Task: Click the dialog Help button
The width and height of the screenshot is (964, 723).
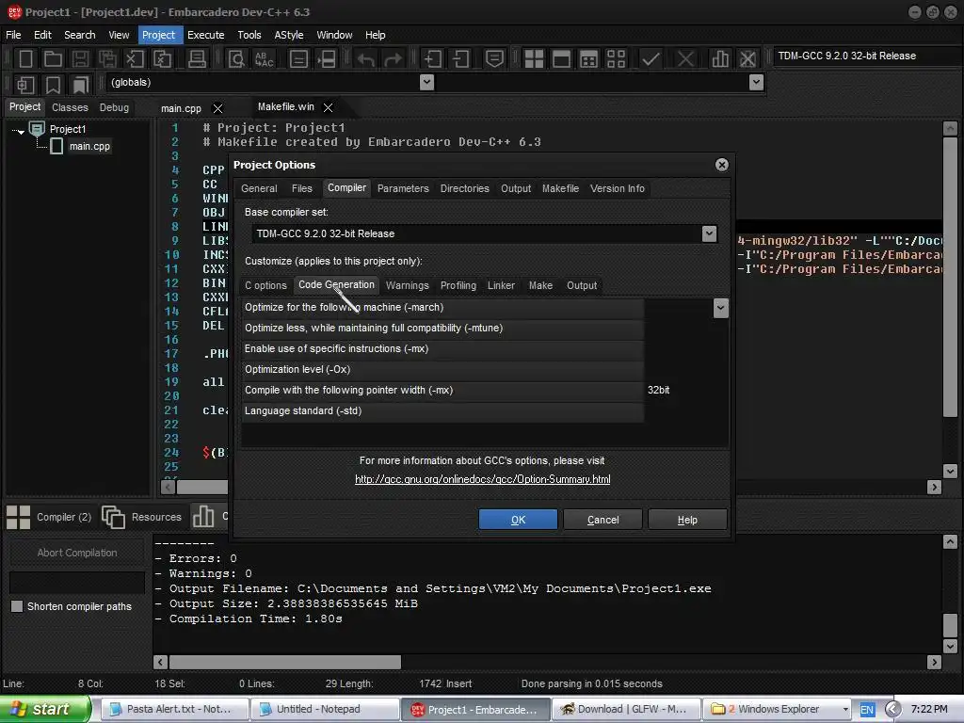Action: tap(687, 520)
